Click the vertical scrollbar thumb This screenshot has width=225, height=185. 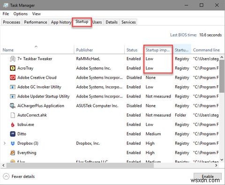click(222, 76)
